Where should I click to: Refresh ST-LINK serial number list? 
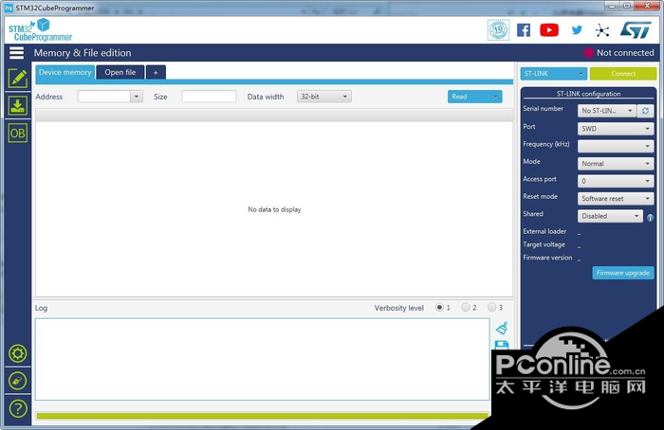(x=645, y=111)
